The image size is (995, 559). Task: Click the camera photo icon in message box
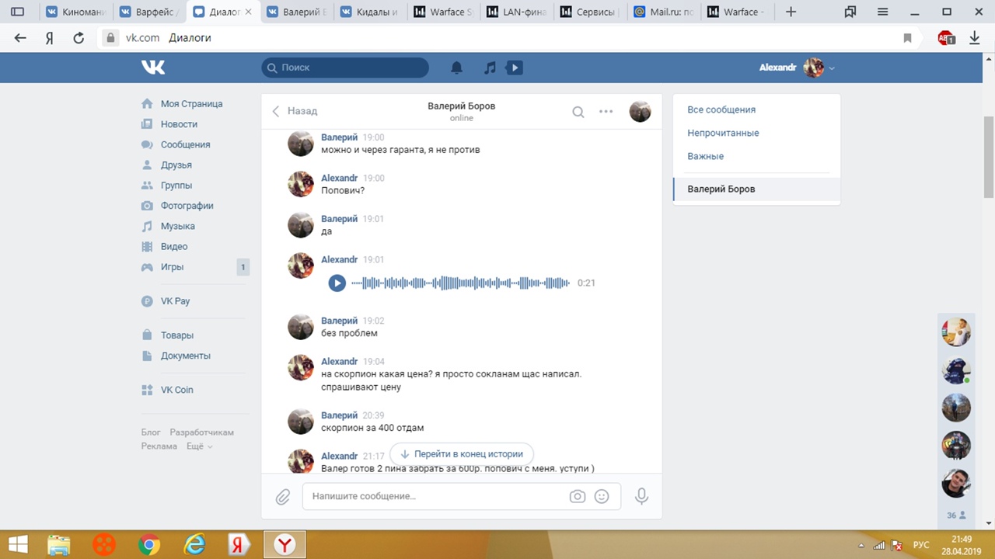(577, 496)
